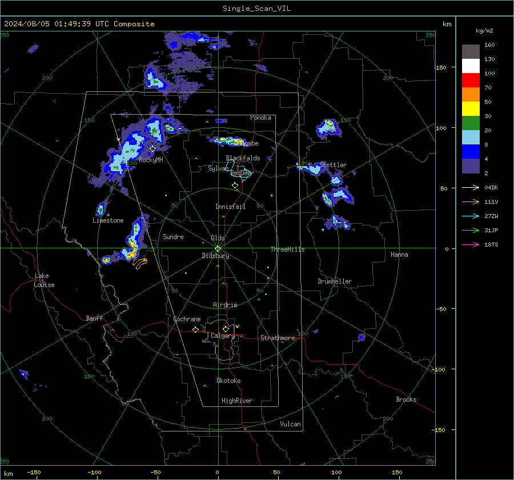Click the Brooks city label
The image size is (514, 480).
(x=406, y=400)
